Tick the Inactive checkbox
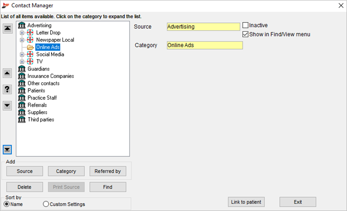The width and height of the screenshot is (347, 211). coord(245,25)
